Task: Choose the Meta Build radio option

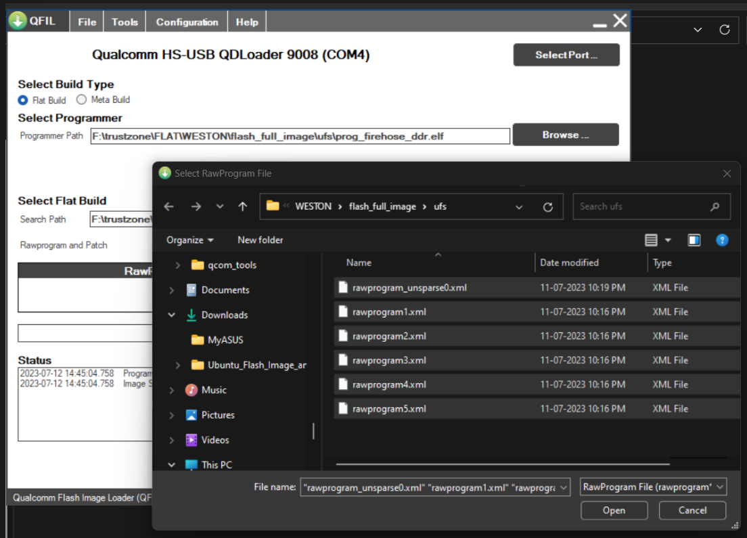Action: coord(82,99)
